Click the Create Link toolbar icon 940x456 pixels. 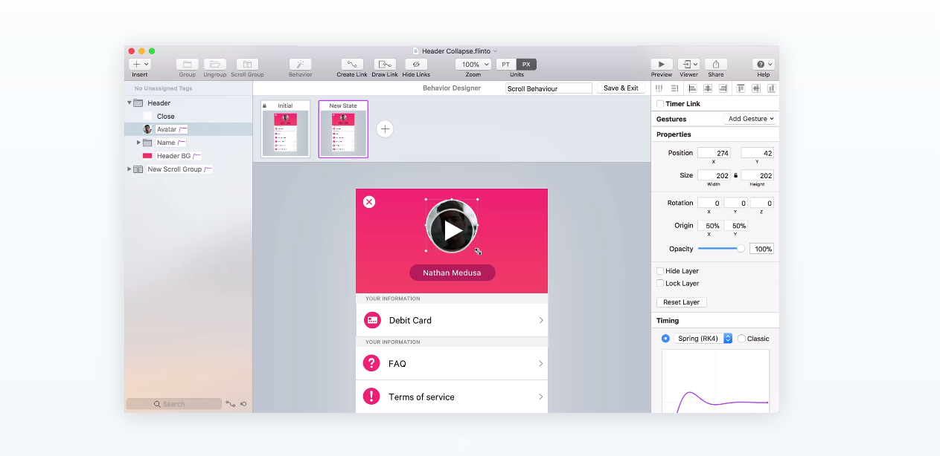click(x=351, y=65)
